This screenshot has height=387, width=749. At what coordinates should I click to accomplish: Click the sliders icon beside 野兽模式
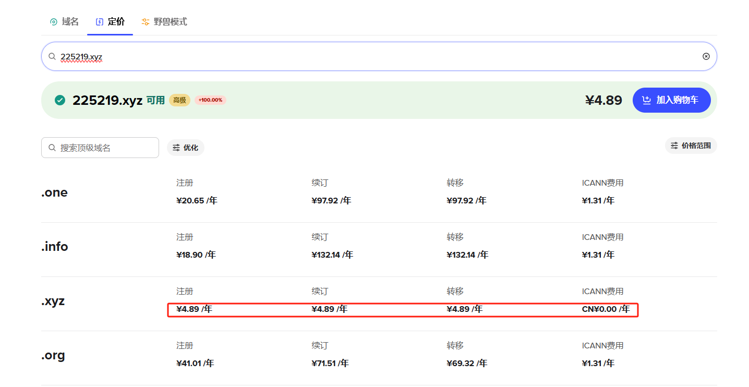144,21
